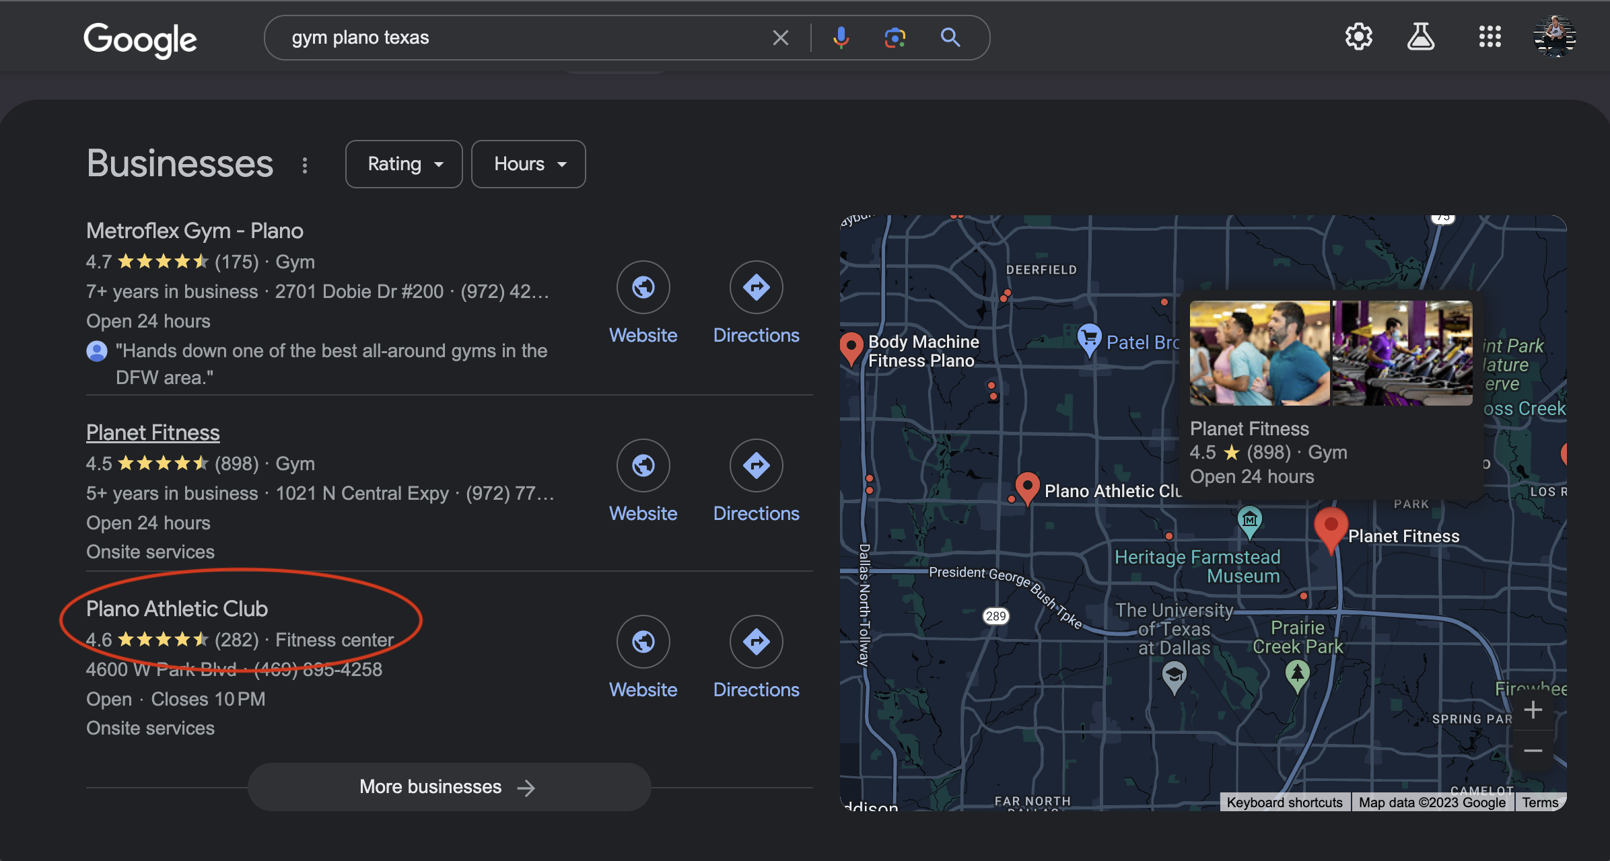Expand the Rating filter dropdown
Image resolution: width=1610 pixels, height=861 pixels.
pyautogui.click(x=404, y=164)
